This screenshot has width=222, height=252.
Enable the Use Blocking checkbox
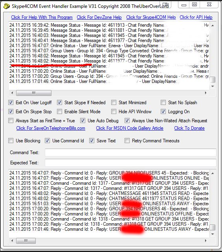11,141
